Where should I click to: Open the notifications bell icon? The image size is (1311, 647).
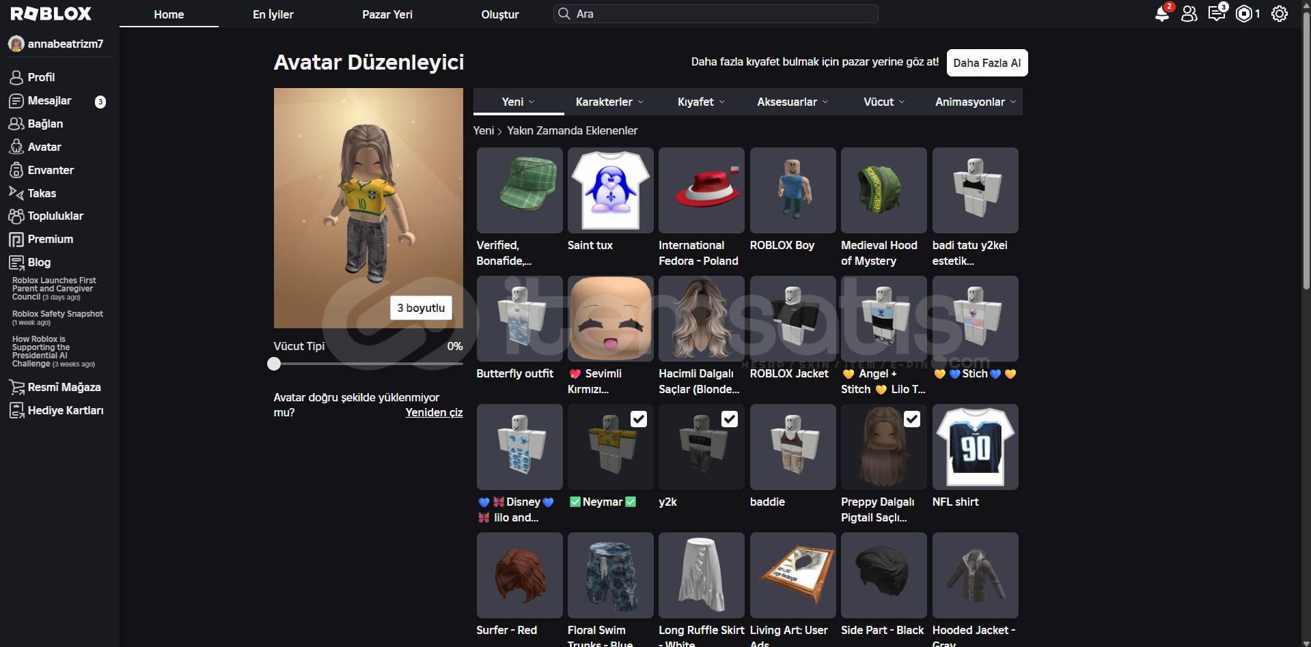(1161, 14)
